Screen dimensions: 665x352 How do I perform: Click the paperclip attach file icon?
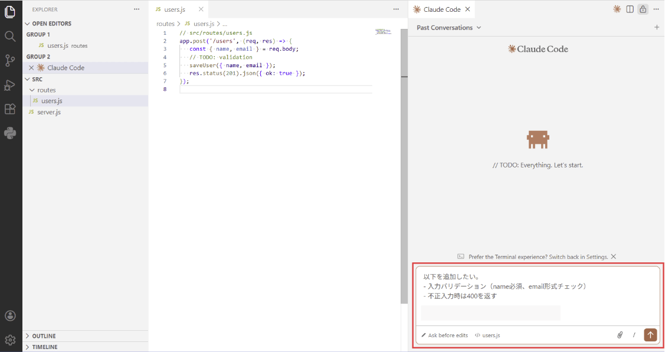[x=620, y=335]
